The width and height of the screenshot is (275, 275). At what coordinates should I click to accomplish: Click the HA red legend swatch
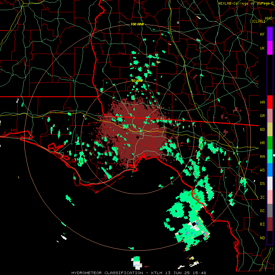[x=270, y=102]
